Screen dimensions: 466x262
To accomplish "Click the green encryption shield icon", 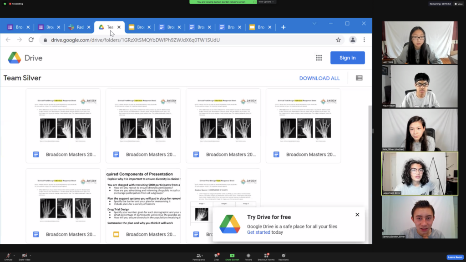I will tap(5, 4).
